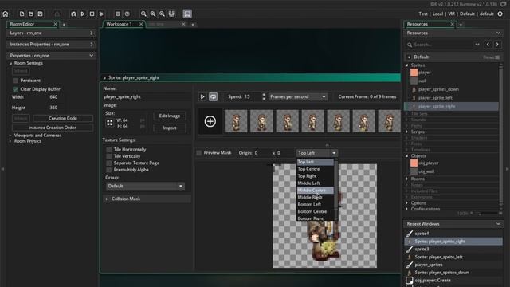Choose Middle Left from origin list

pyautogui.click(x=315, y=183)
